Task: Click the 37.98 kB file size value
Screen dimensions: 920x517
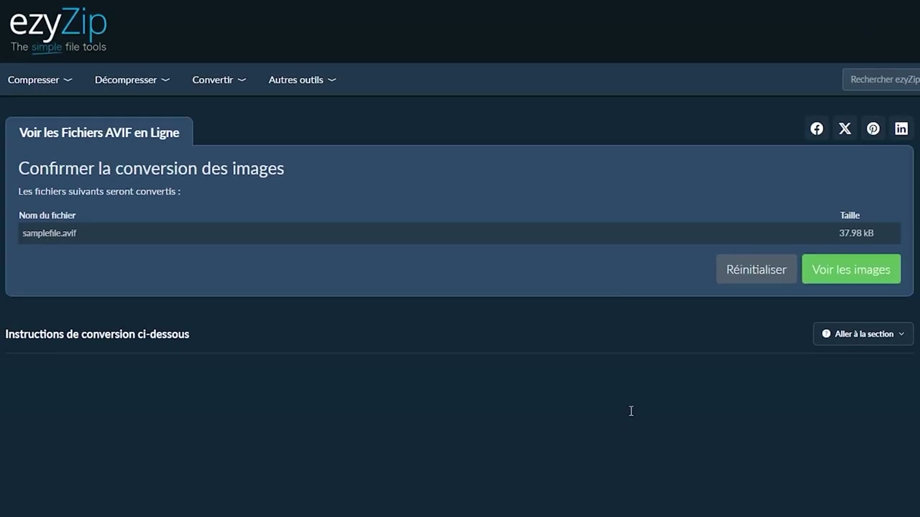Action: (856, 233)
